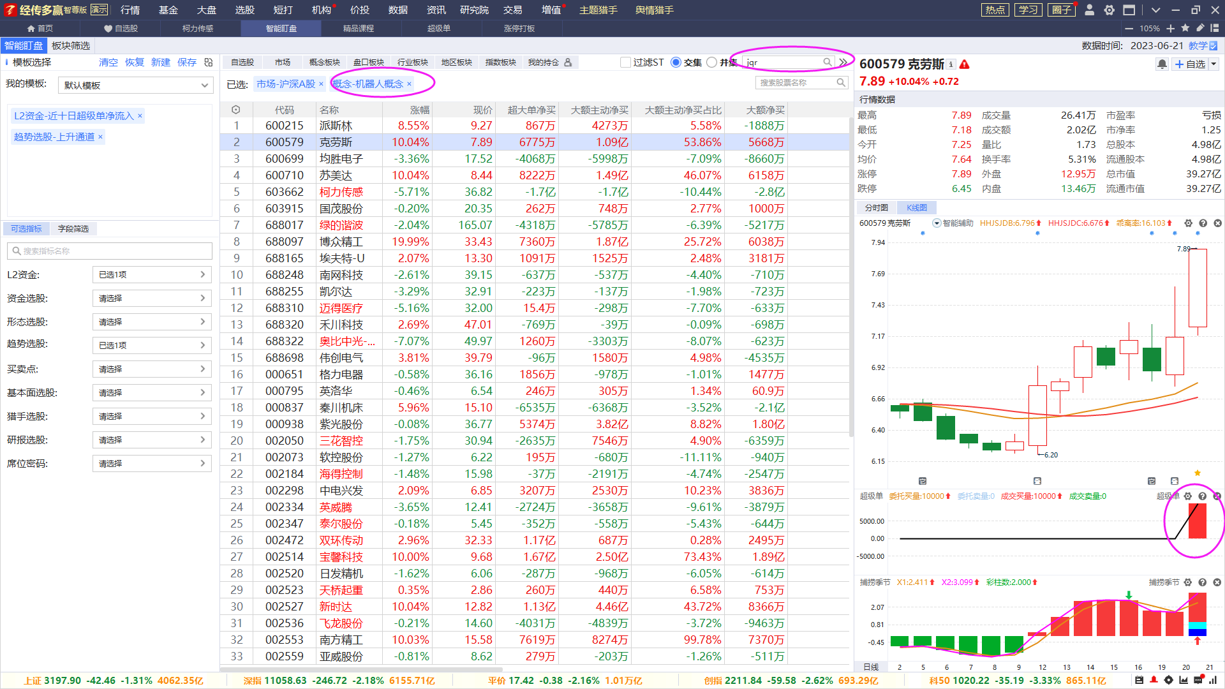Open the 我的模板 默认模板 dropdown

135,85
